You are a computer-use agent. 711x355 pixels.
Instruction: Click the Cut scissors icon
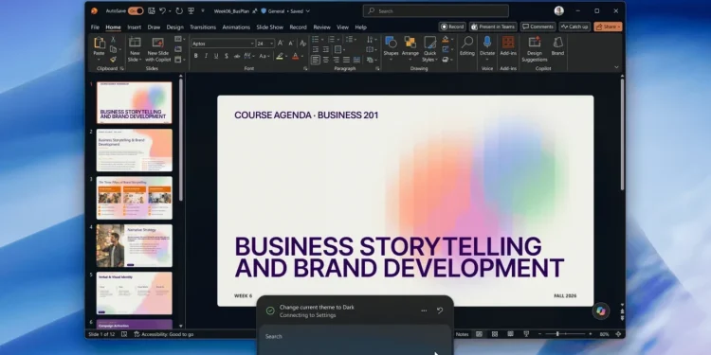114,40
